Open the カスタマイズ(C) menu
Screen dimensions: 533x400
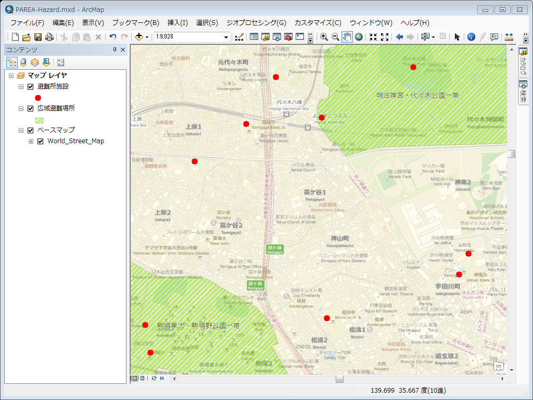point(318,23)
